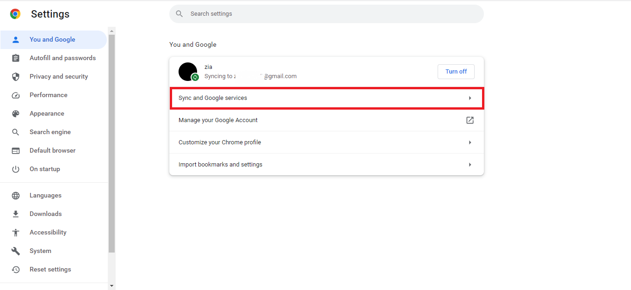Click the Performance gauge icon

(x=16, y=95)
